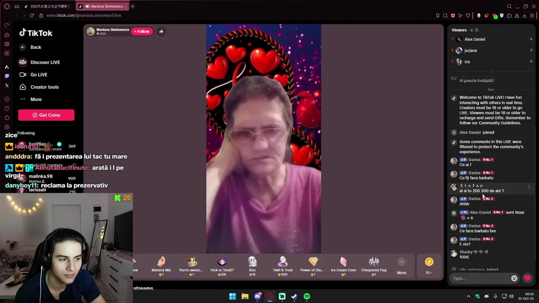Click Sharky's 100€ comment
Viewport: 539px width, 303px height.
[464, 257]
